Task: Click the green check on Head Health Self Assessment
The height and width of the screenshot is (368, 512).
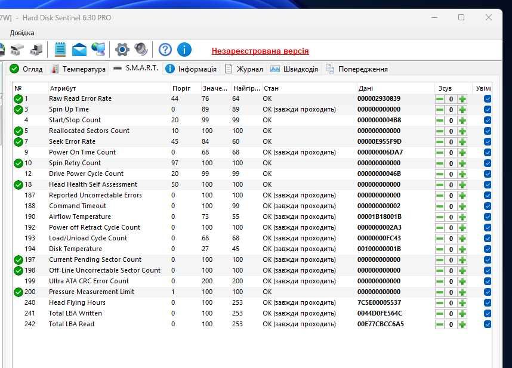Action: [18, 185]
